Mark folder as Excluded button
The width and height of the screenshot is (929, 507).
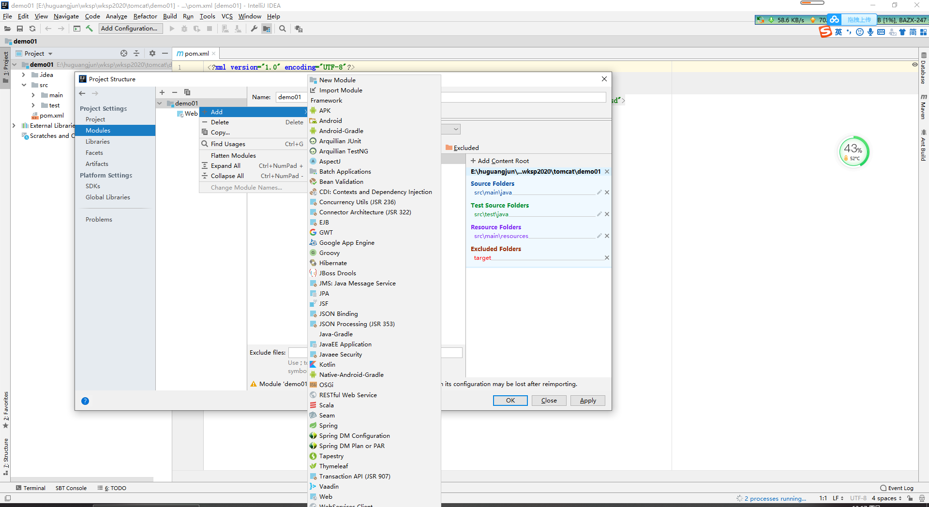coord(462,148)
